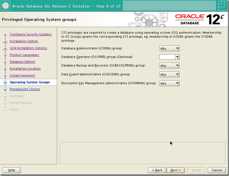229x176 pixels.
Task: Cancel the Oracle installer
Action: coord(217,170)
